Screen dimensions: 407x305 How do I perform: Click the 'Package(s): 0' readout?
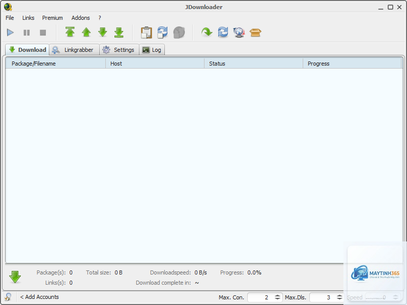tap(54, 272)
